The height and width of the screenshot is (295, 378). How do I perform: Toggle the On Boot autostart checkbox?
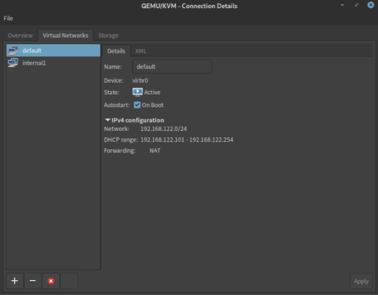[137, 105]
